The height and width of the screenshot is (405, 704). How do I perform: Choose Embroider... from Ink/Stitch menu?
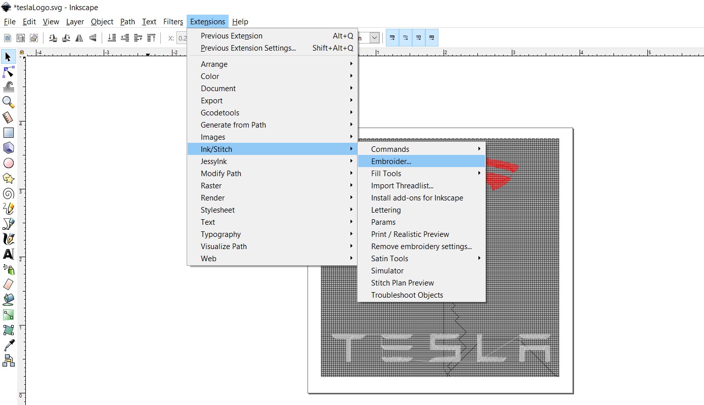(x=422, y=161)
